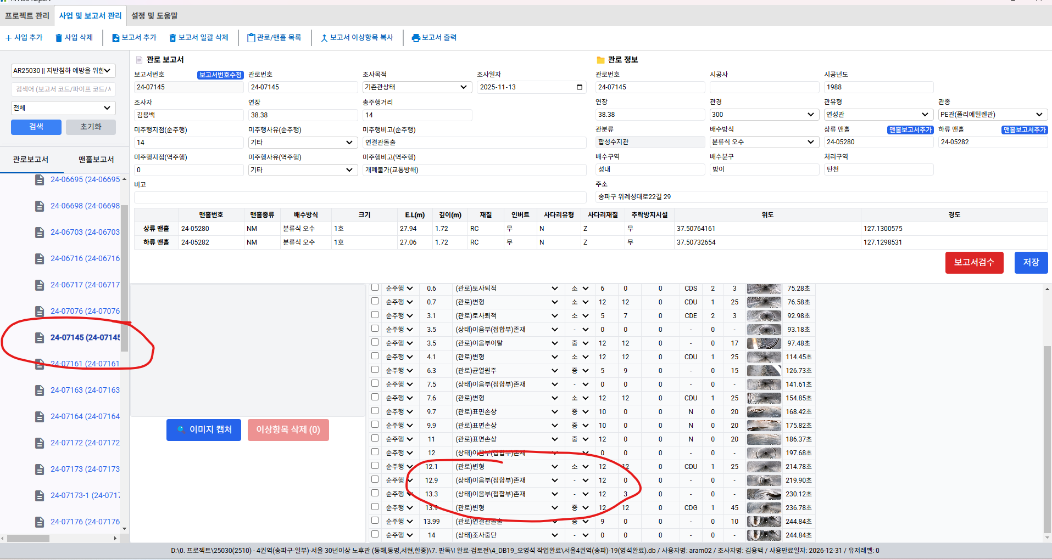Click the 사업 추가 plus icon

pos(8,38)
